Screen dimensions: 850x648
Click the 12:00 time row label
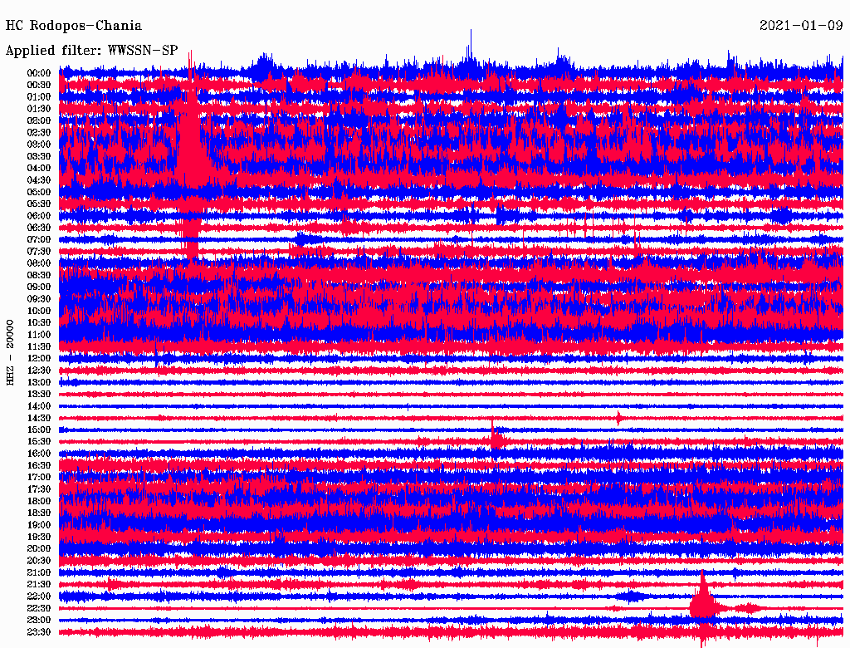pyautogui.click(x=39, y=358)
